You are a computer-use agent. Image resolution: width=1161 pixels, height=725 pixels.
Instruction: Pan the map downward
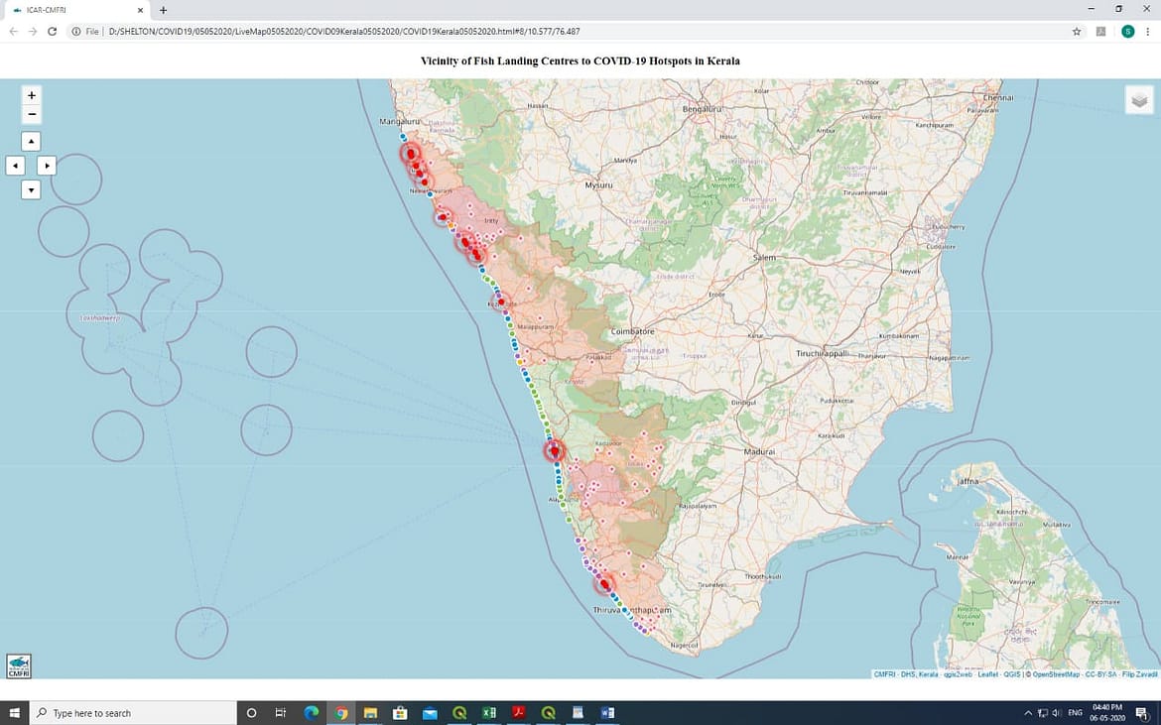[31, 188]
